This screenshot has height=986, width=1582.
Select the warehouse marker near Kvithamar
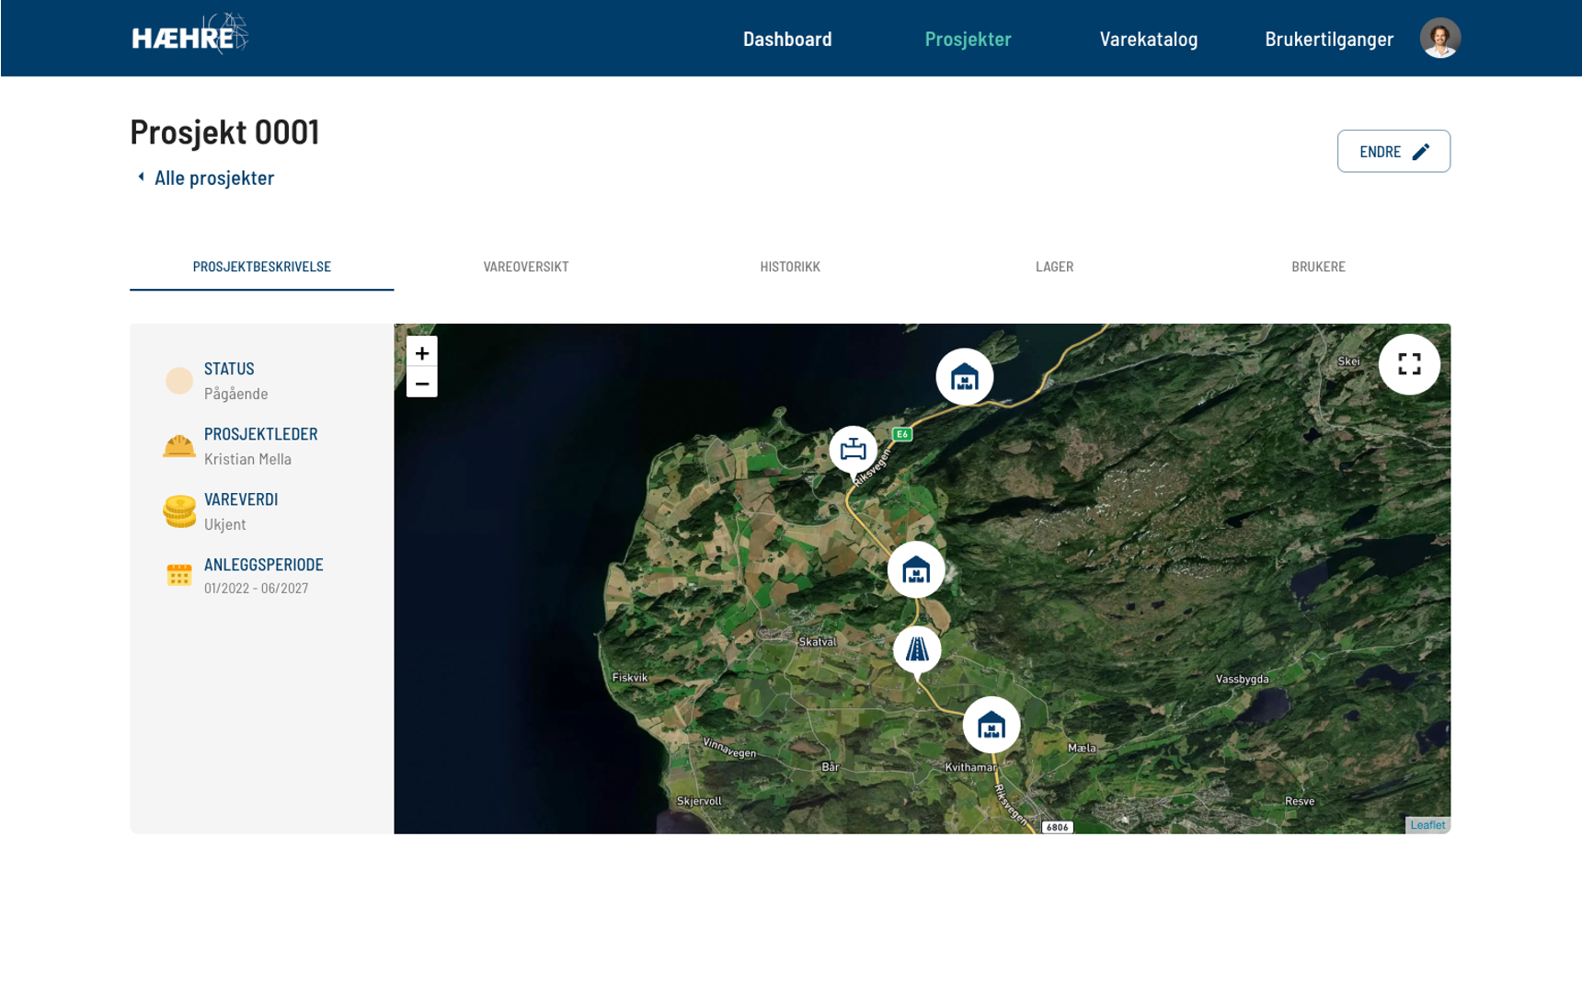click(x=992, y=726)
